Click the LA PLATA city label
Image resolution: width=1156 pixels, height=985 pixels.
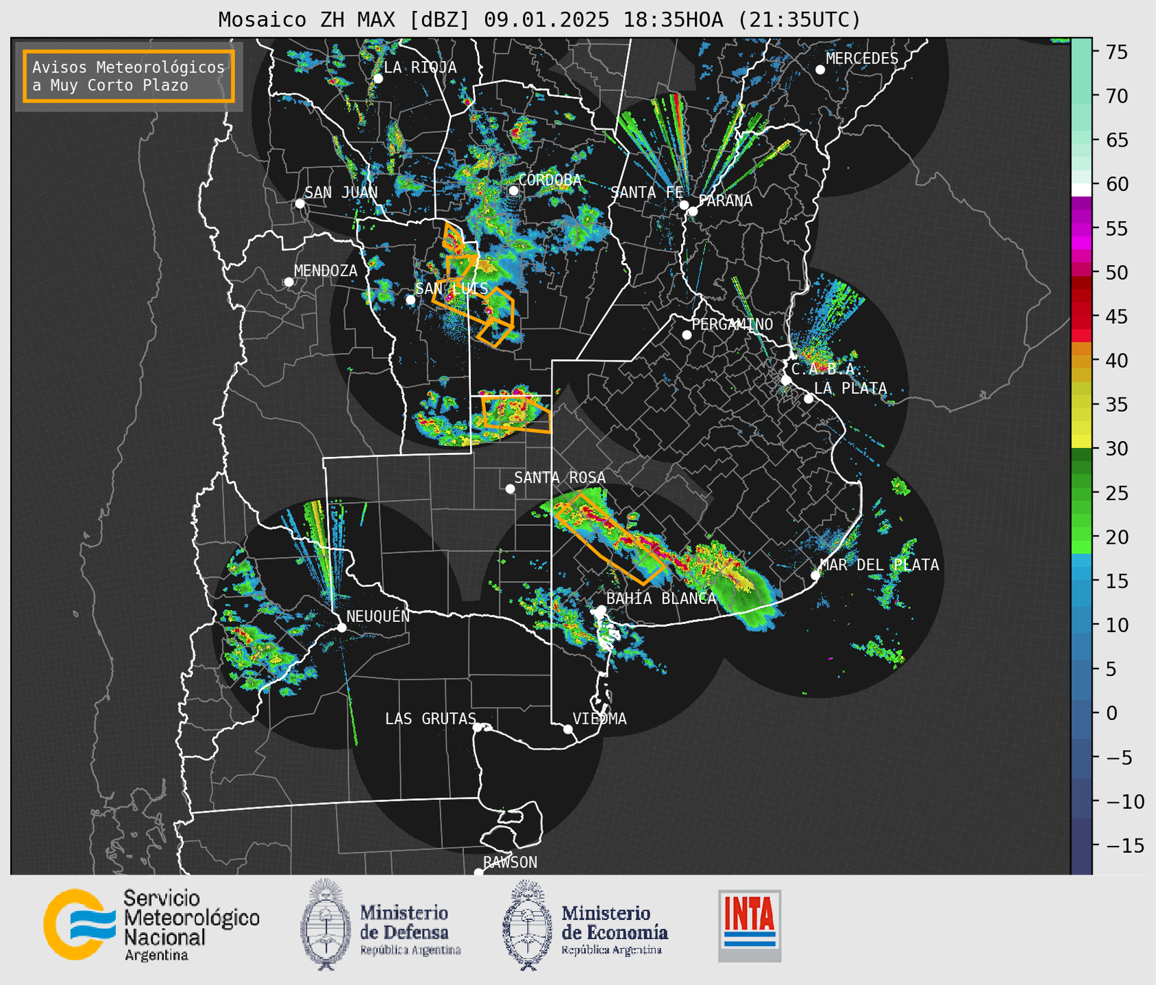pyautogui.click(x=850, y=388)
